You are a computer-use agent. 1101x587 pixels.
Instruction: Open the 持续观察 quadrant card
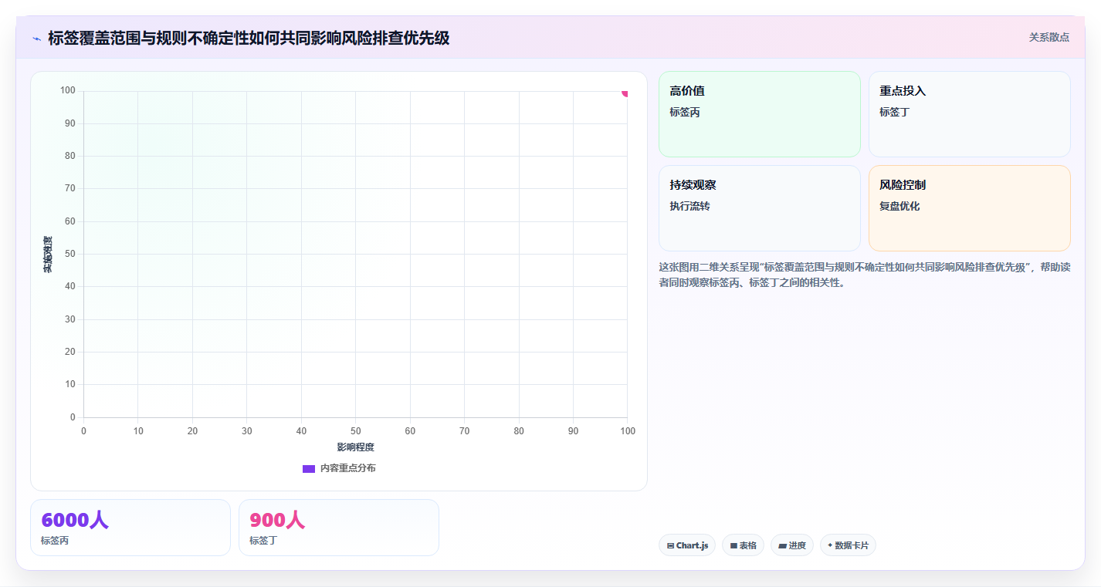coord(759,208)
